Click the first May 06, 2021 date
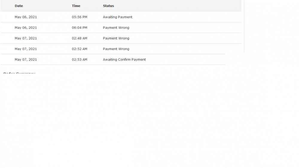Viewport: 299px width, 168px height. click(x=26, y=17)
